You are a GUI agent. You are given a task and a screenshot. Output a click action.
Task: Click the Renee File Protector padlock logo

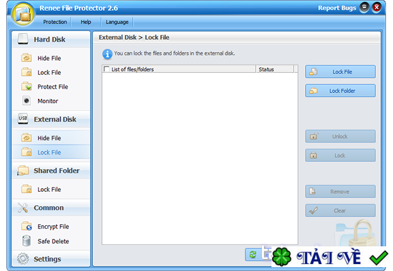tap(23, 14)
